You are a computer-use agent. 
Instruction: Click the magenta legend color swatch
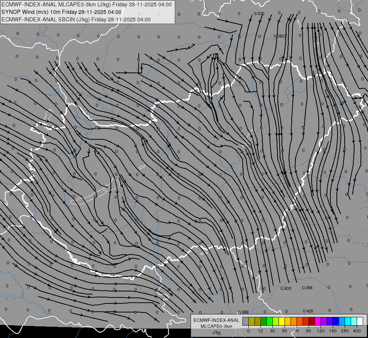tap(318, 321)
